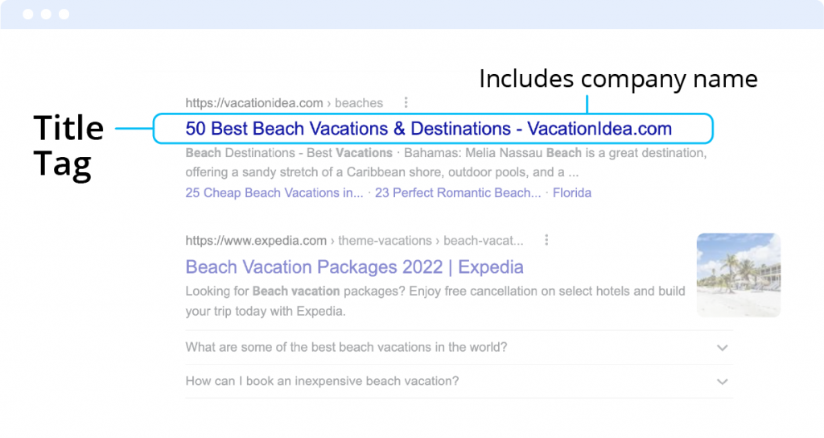The height and width of the screenshot is (438, 824).
Task: Select the 'Florida' sitelink
Action: click(x=571, y=193)
